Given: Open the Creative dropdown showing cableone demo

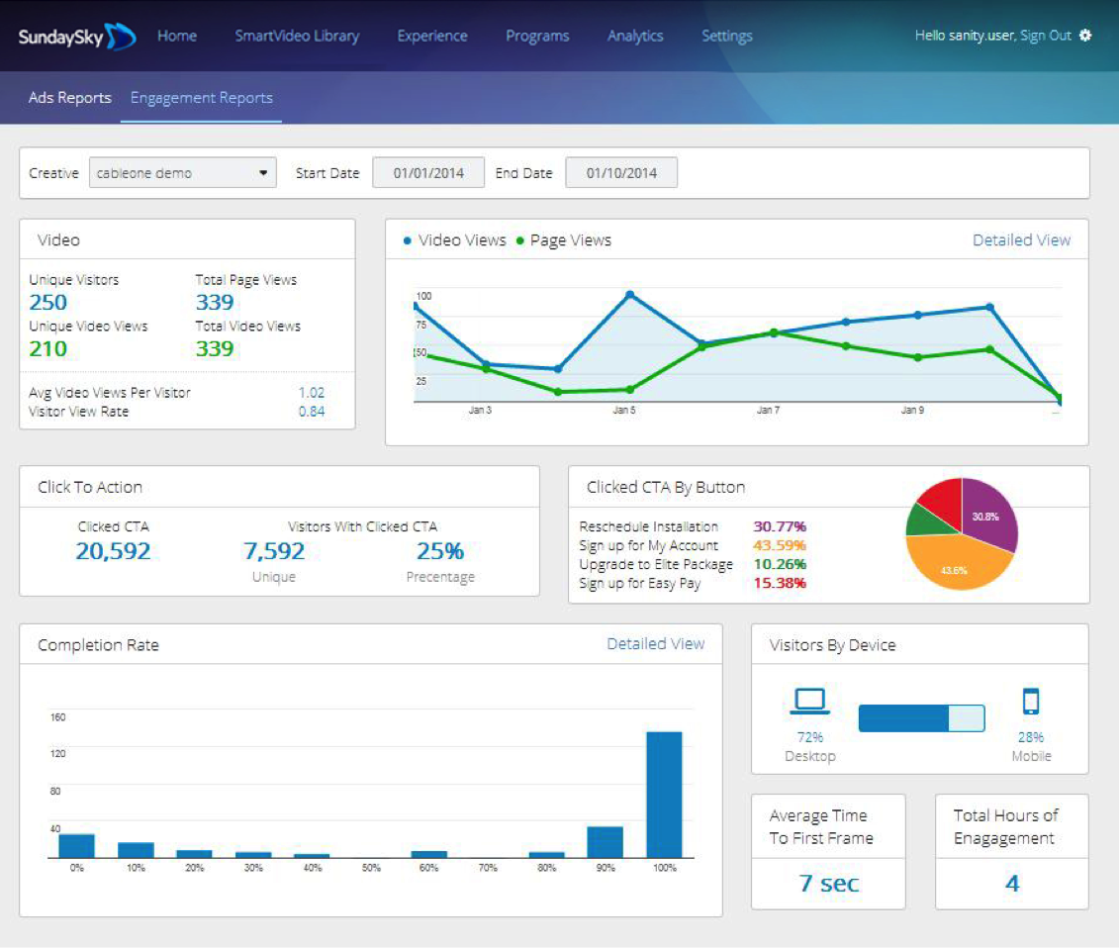Looking at the screenshot, I should (182, 173).
